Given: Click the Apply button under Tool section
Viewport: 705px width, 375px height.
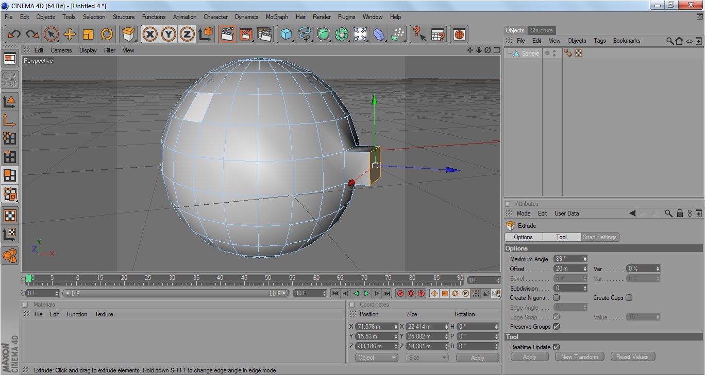Looking at the screenshot, I should (x=530, y=357).
